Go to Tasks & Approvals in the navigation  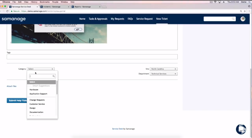click(x=98, y=19)
